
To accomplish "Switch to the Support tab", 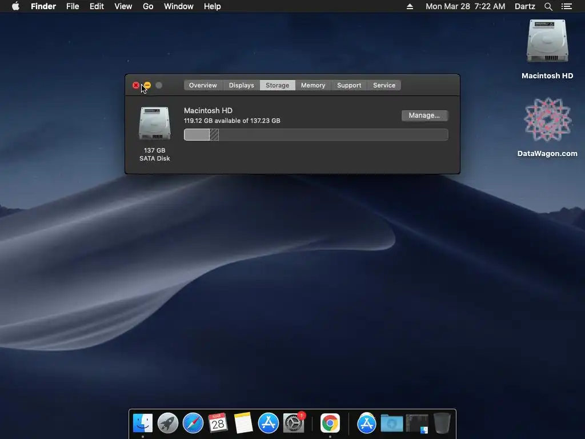I will pos(349,85).
